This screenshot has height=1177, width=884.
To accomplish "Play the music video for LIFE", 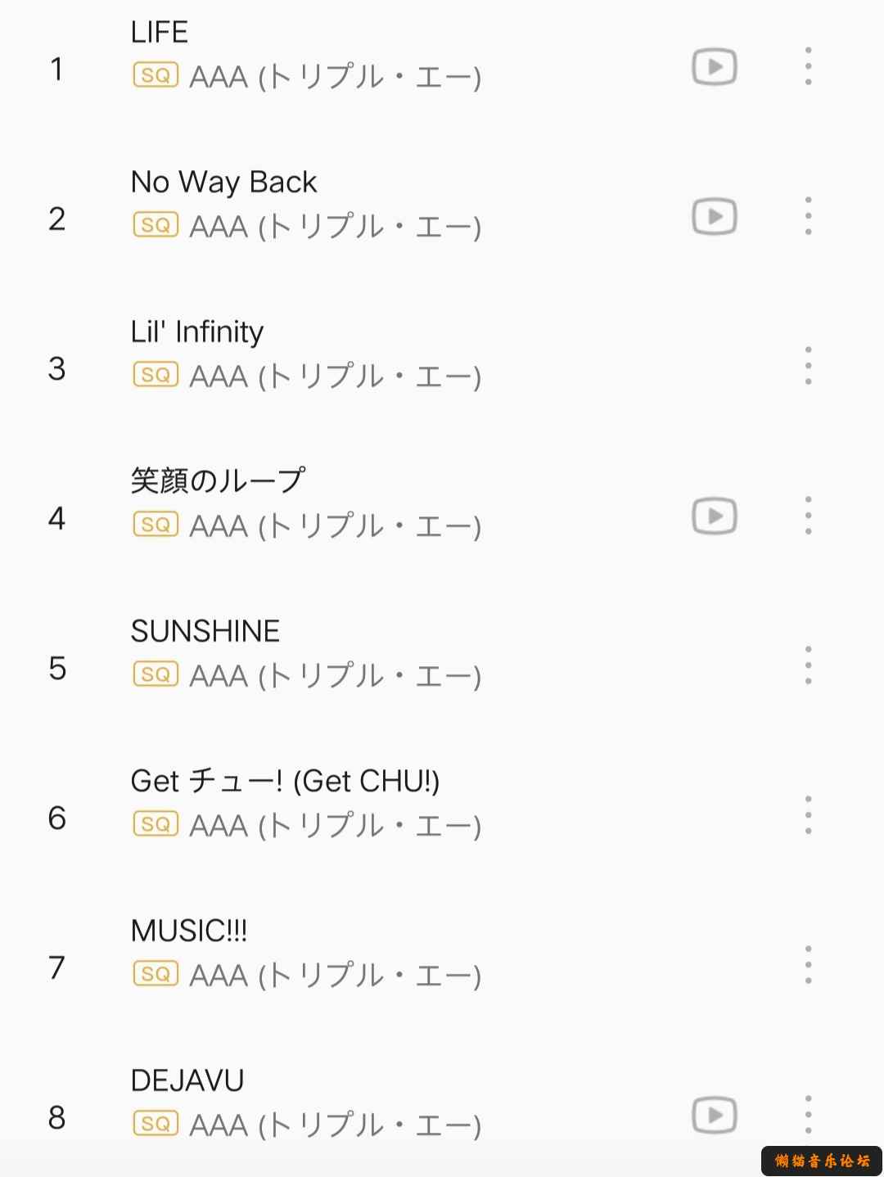I will [715, 67].
